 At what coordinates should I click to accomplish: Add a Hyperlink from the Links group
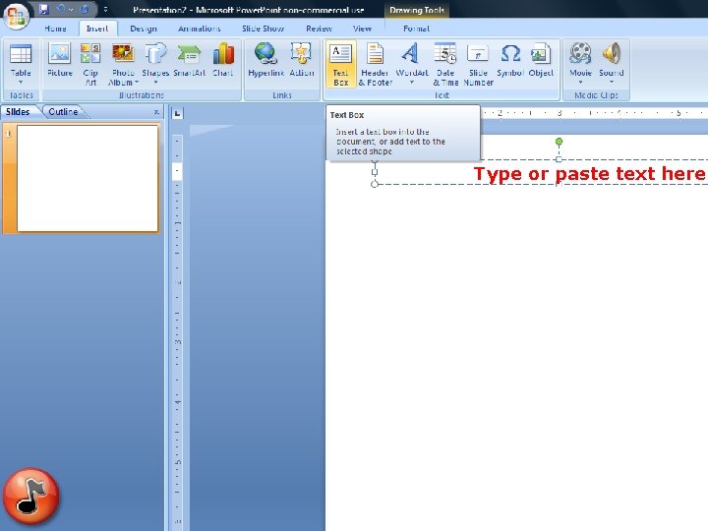click(265, 61)
